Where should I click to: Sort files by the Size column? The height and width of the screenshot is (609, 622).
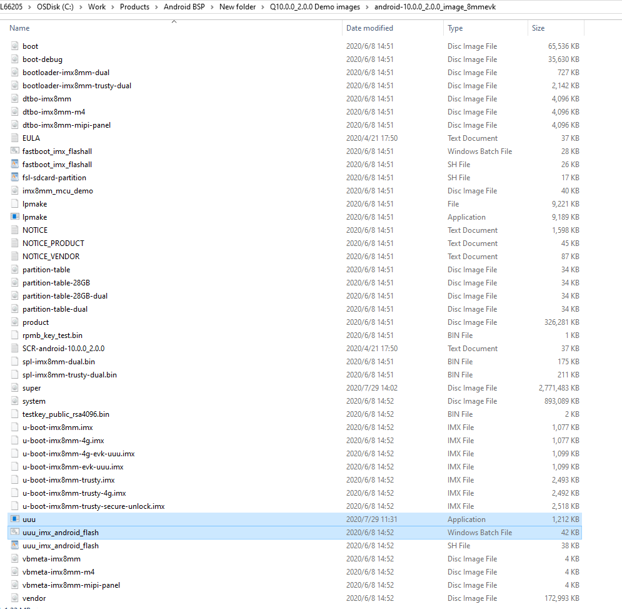coord(538,28)
